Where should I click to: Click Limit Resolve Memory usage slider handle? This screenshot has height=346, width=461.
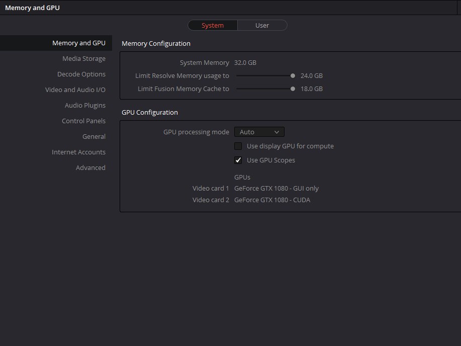pyautogui.click(x=293, y=76)
